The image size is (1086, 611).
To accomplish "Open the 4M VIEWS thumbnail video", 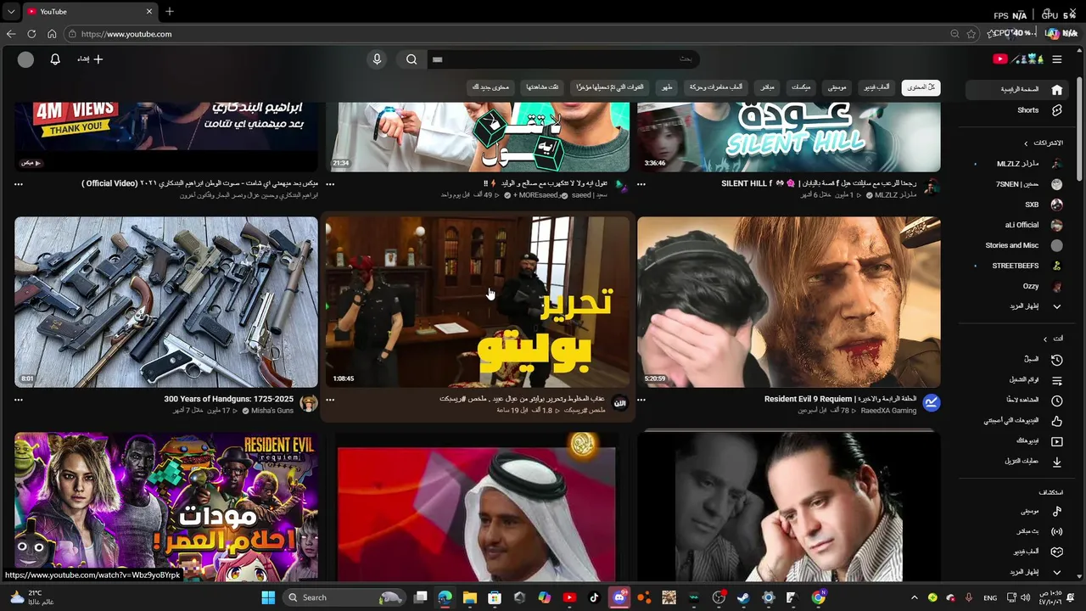I will click(166, 137).
